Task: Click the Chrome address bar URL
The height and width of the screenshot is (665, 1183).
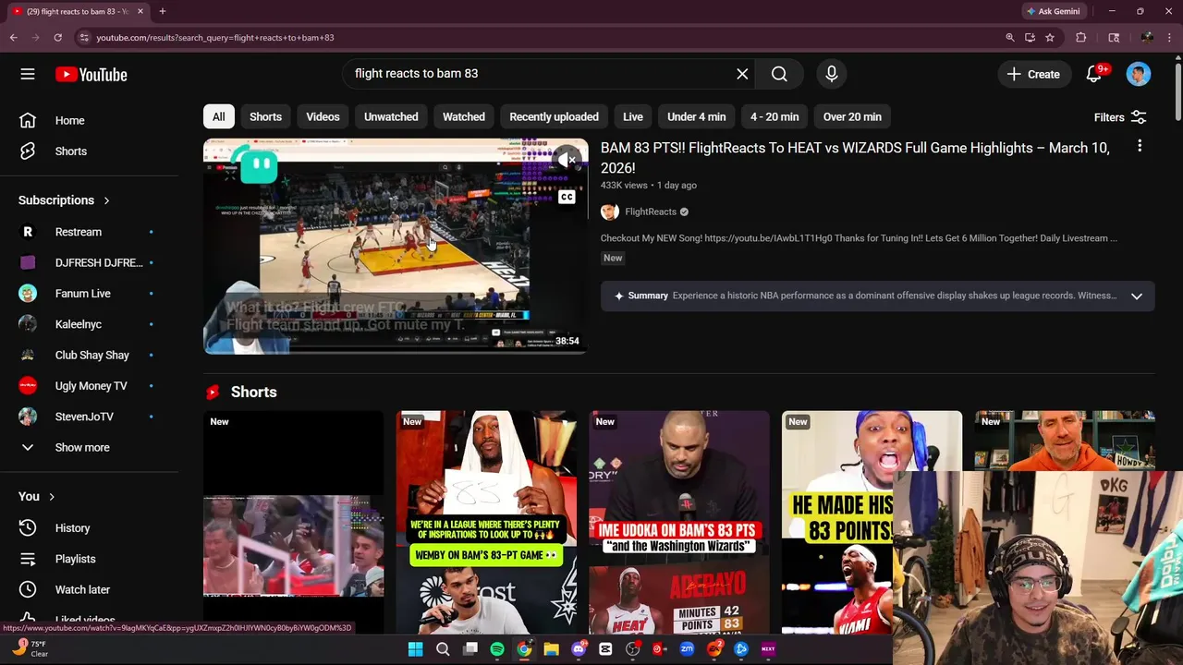Action: [x=215, y=38]
